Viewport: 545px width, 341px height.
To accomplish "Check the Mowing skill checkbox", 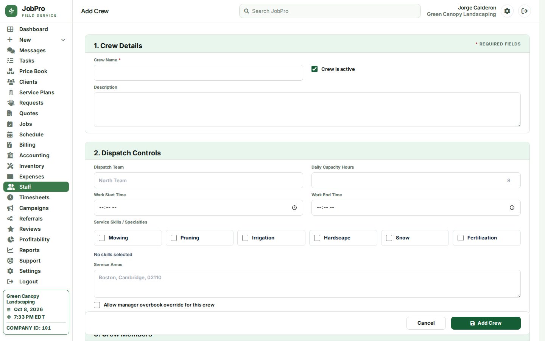I will click(102, 238).
